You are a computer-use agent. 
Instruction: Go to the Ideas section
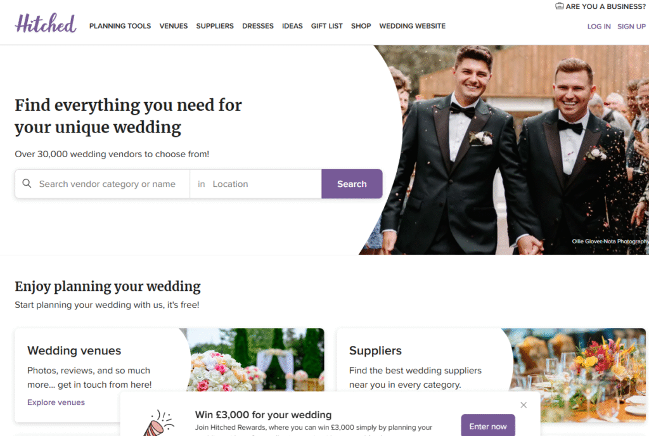tap(292, 26)
